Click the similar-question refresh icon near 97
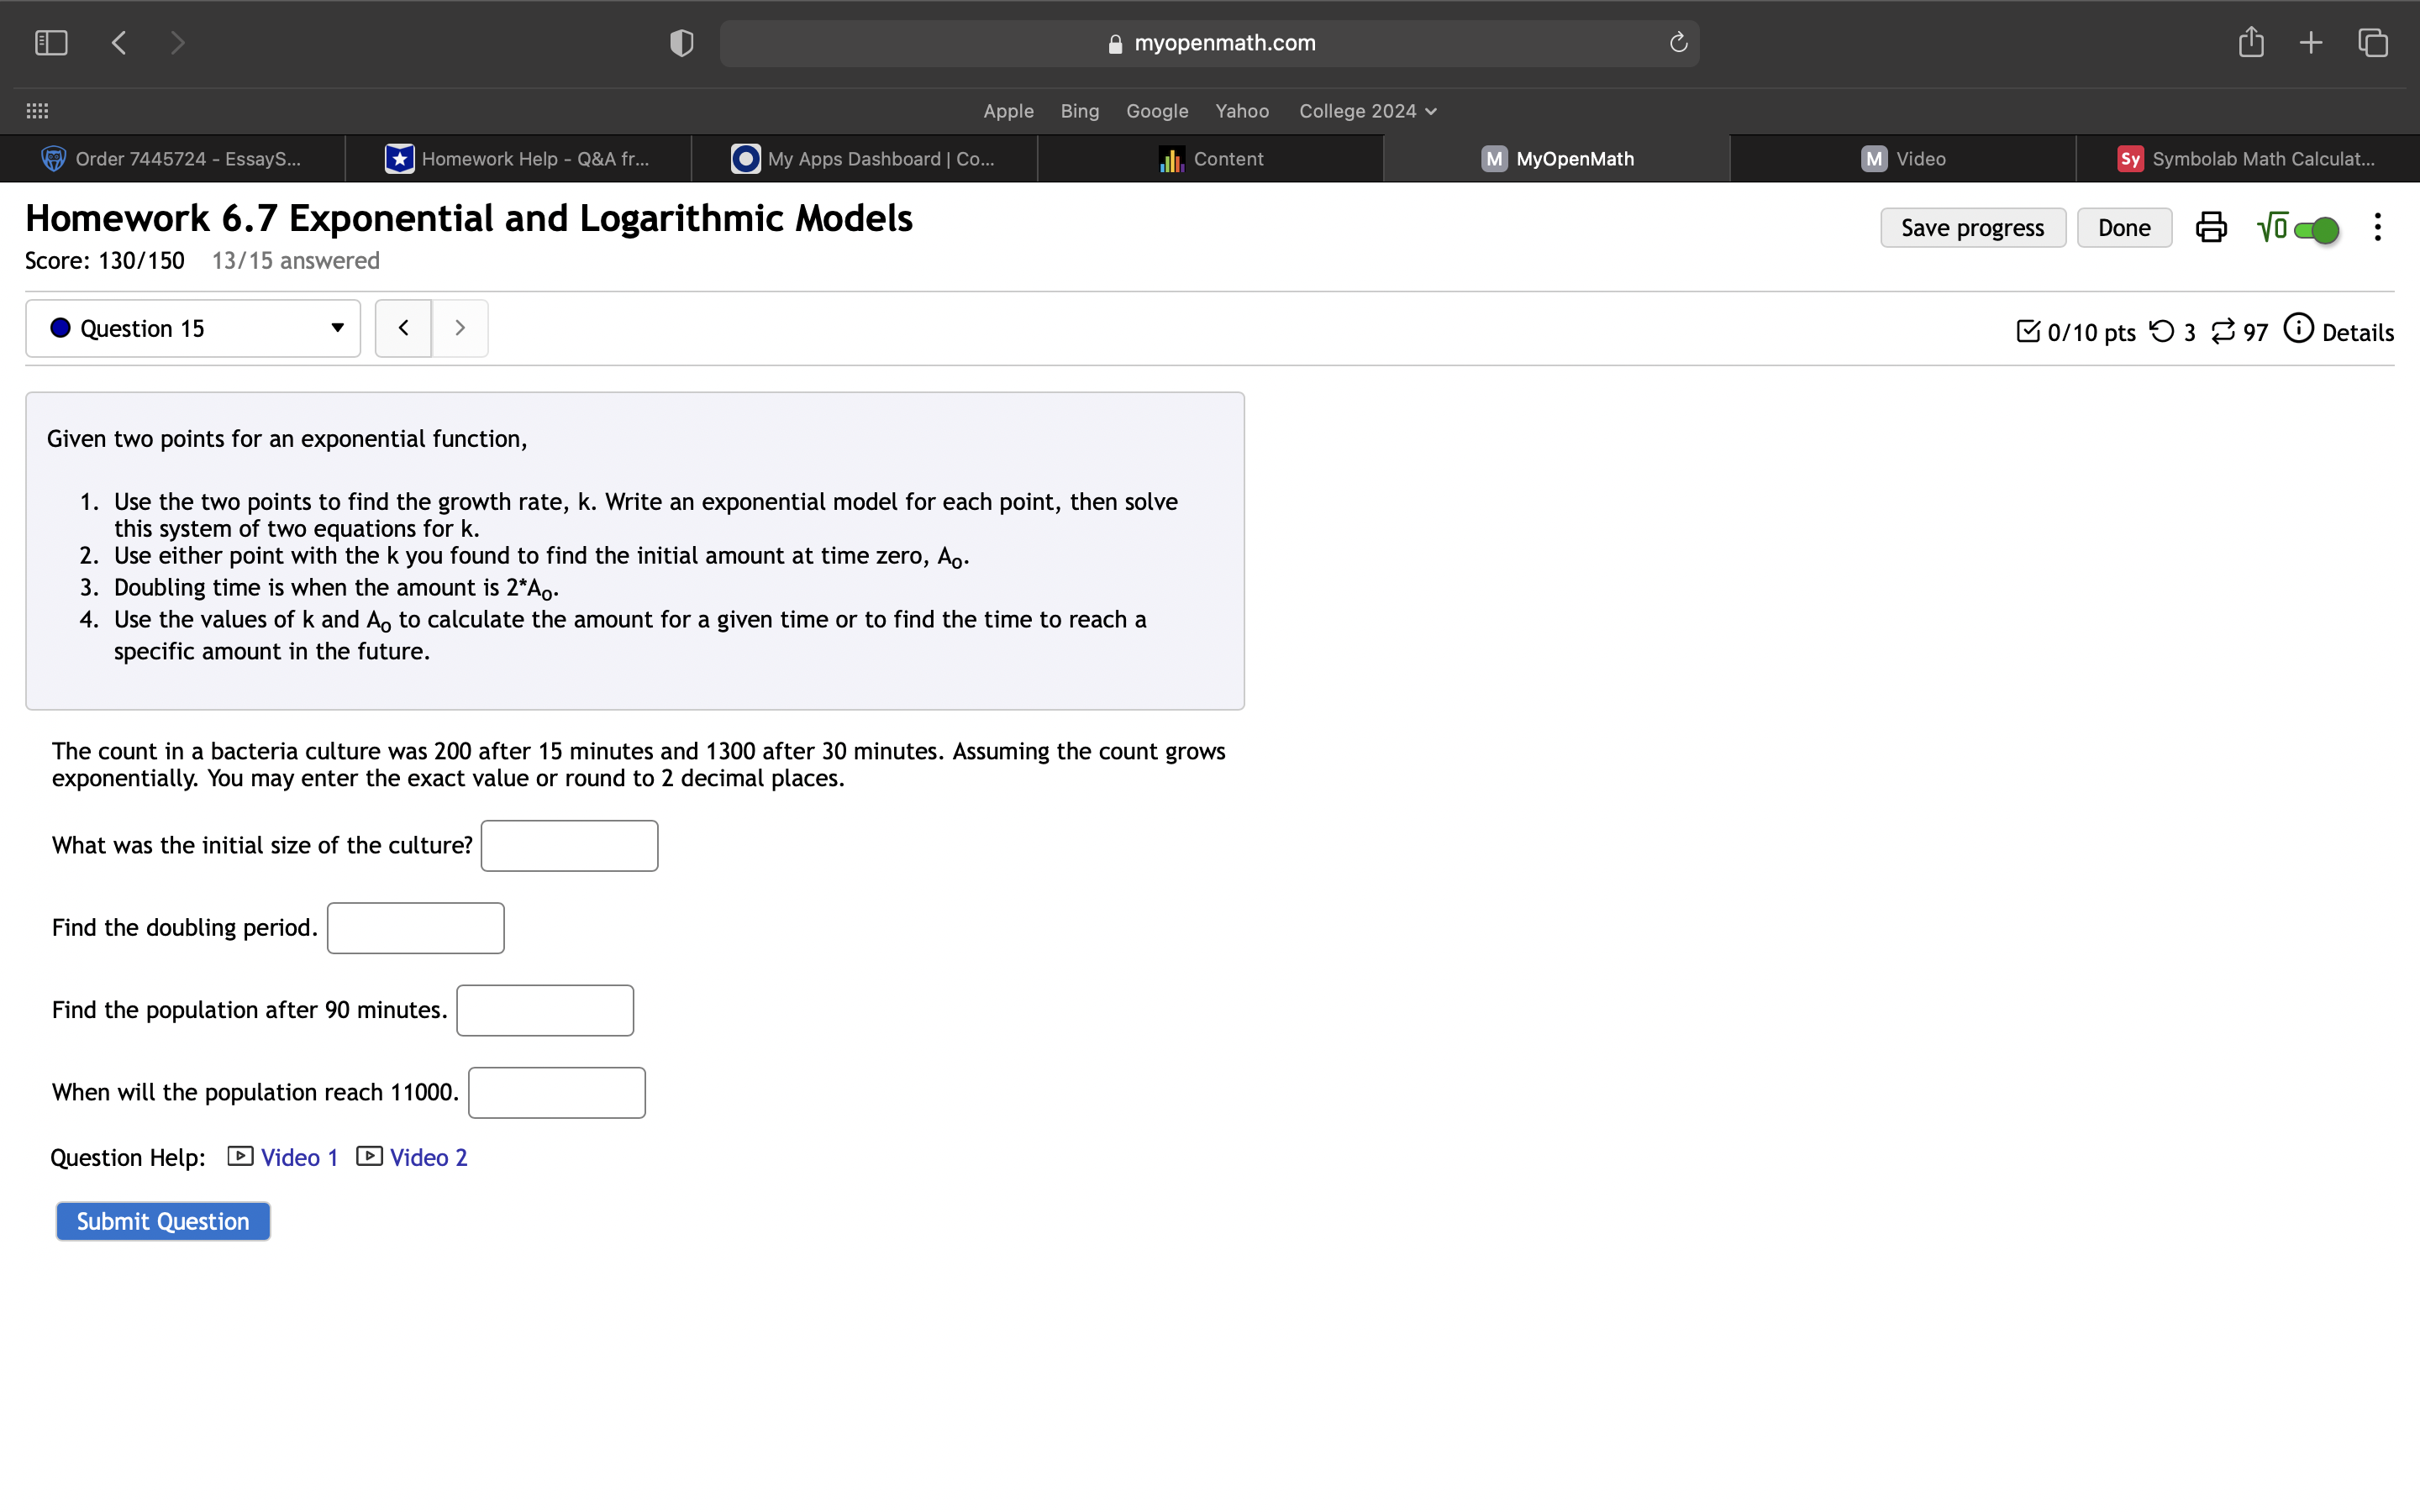Screen dimensions: 2420x1512 (x=2222, y=330)
